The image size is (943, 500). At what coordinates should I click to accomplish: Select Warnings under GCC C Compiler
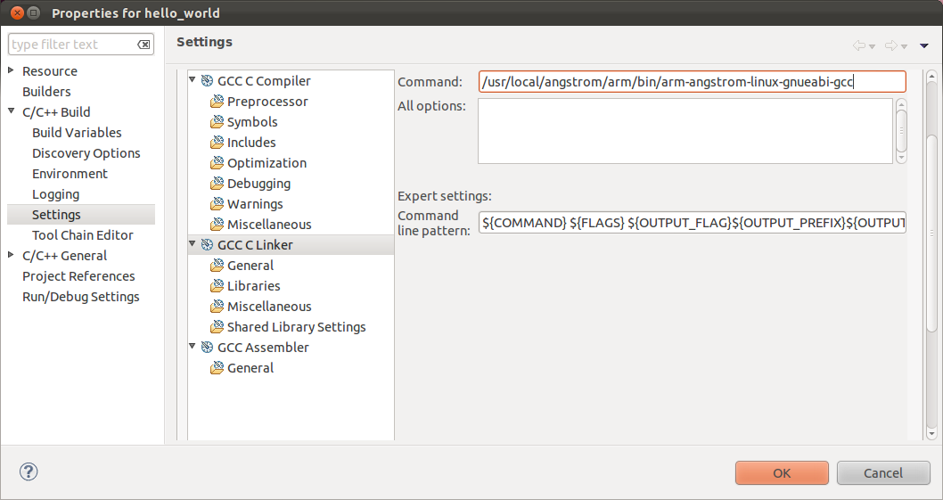[x=254, y=204]
